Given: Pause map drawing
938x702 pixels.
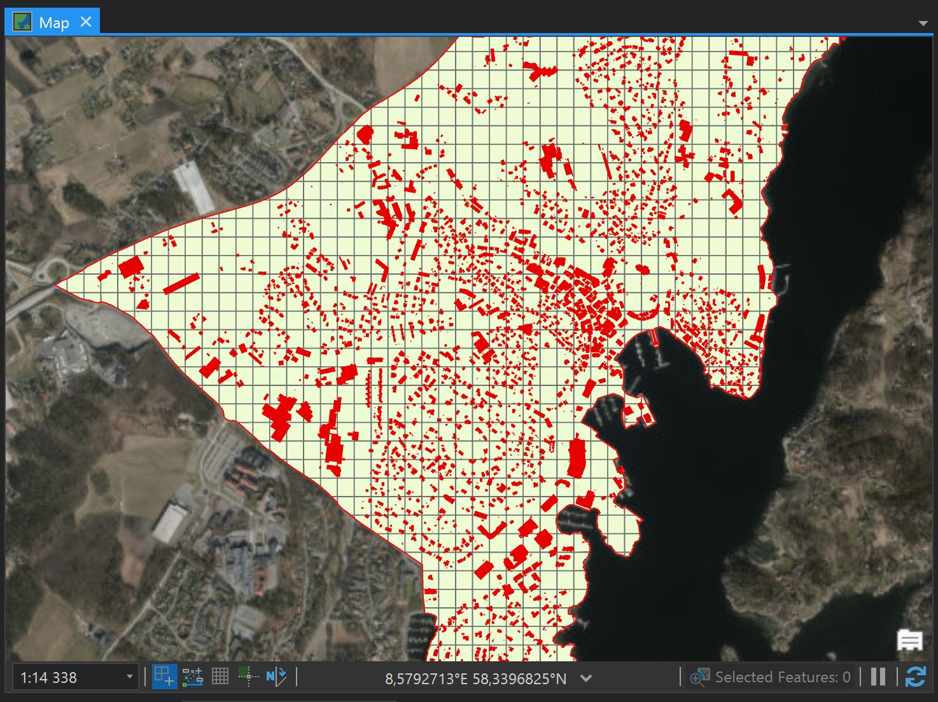Looking at the screenshot, I should (x=878, y=677).
